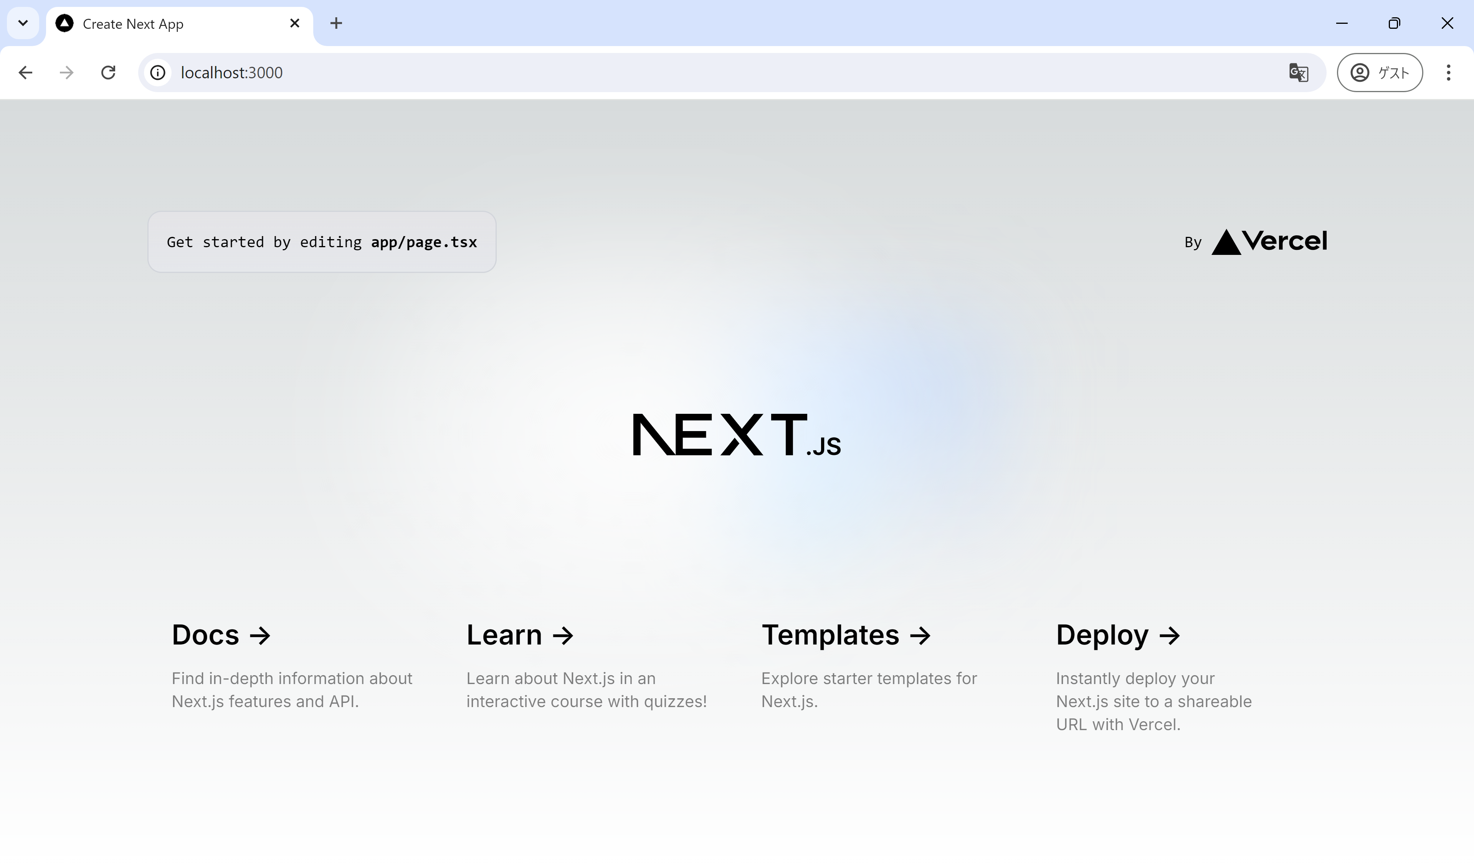This screenshot has height=866, width=1474.
Task: Open the Learn link card
Action: (x=590, y=667)
